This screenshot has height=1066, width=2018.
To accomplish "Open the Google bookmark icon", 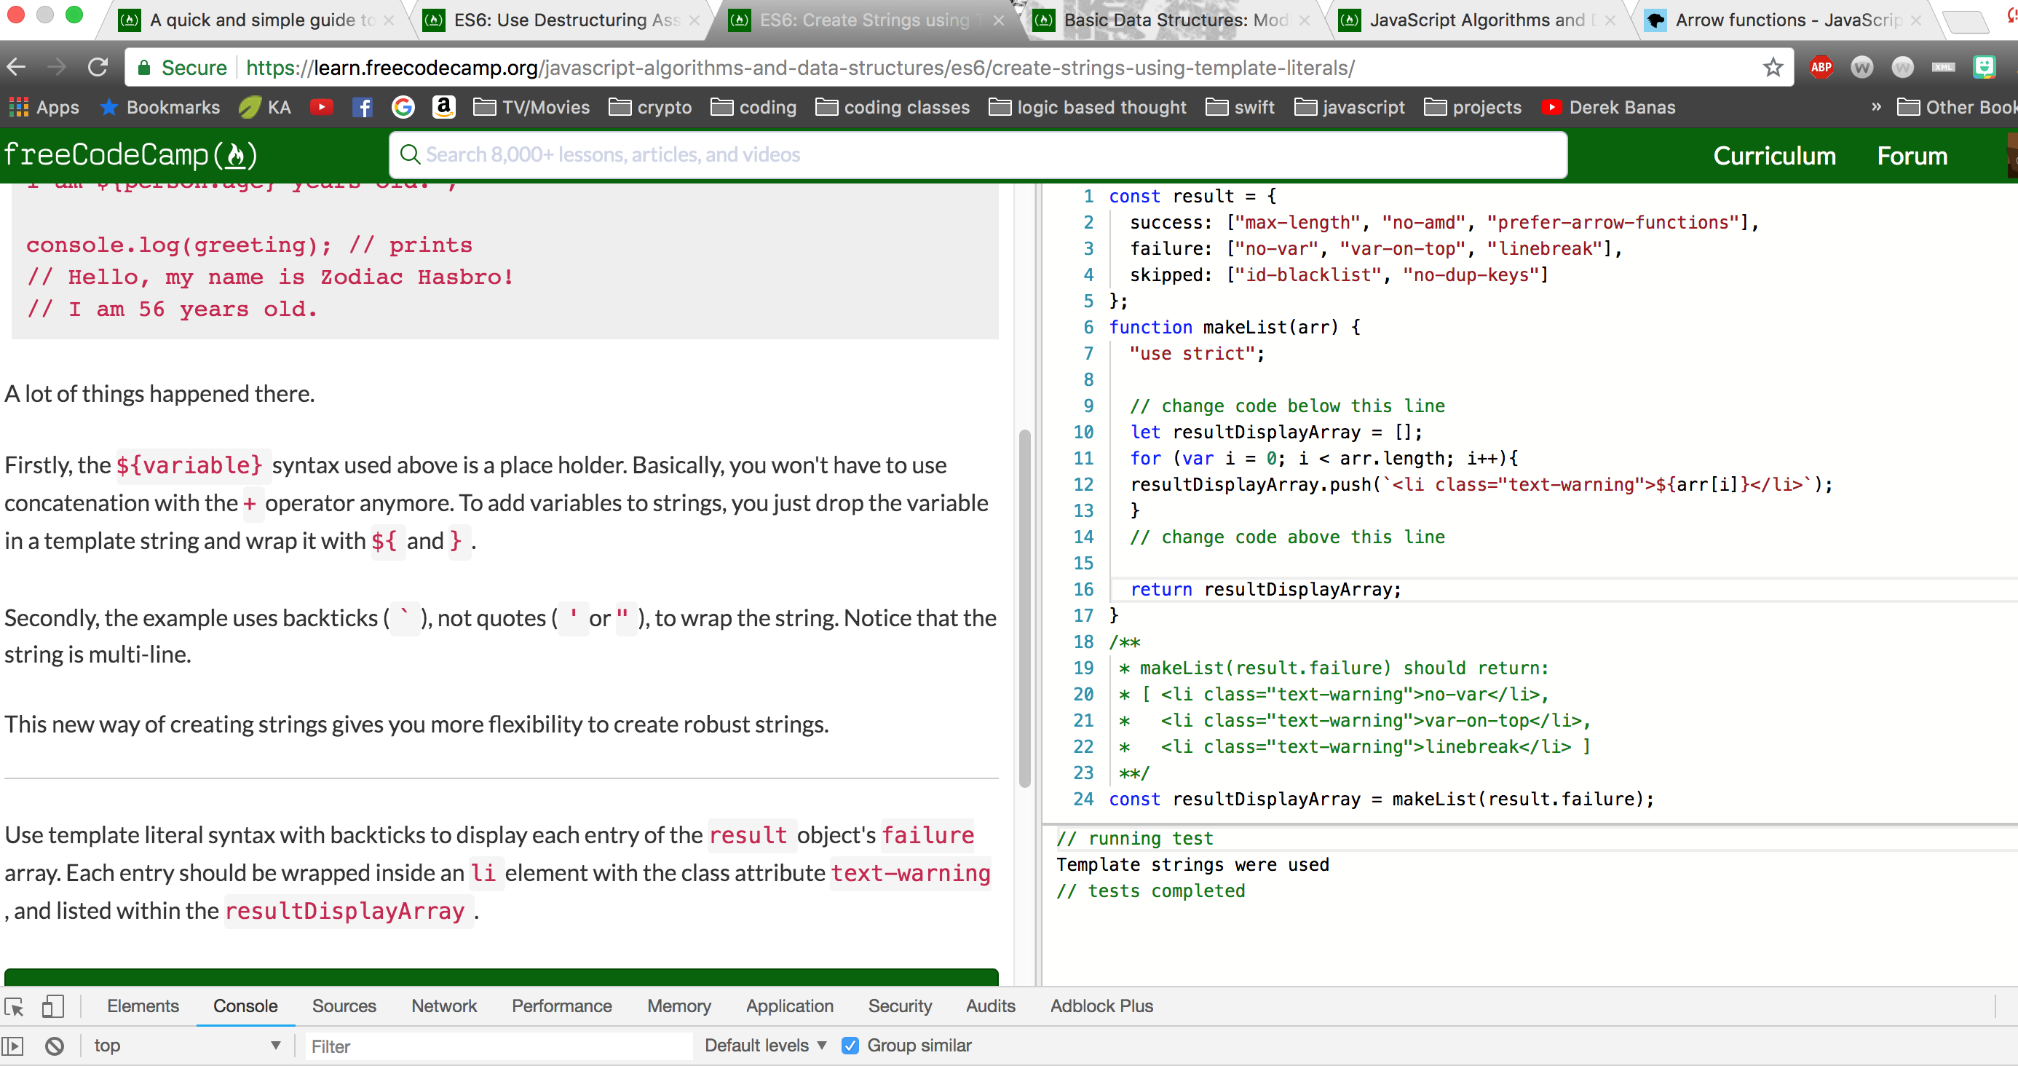I will 403,107.
